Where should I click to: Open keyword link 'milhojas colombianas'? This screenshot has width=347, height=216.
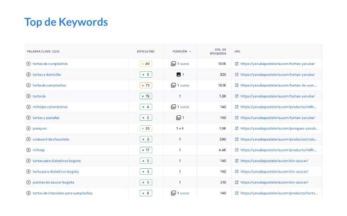pos(50,107)
